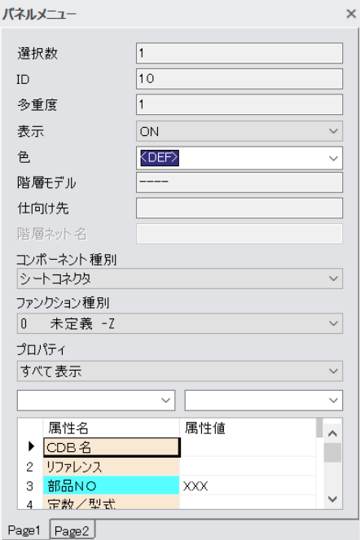Click the attribute table scroll-down arrow
Image resolution: width=360 pixels, height=540 pixels.
click(x=332, y=498)
